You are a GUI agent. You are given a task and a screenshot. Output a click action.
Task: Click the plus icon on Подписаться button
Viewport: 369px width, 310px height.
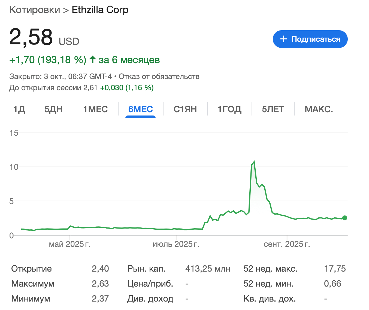click(284, 39)
